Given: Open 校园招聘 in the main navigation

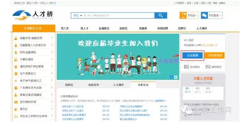Looking at the screenshot, I should click(x=163, y=29).
